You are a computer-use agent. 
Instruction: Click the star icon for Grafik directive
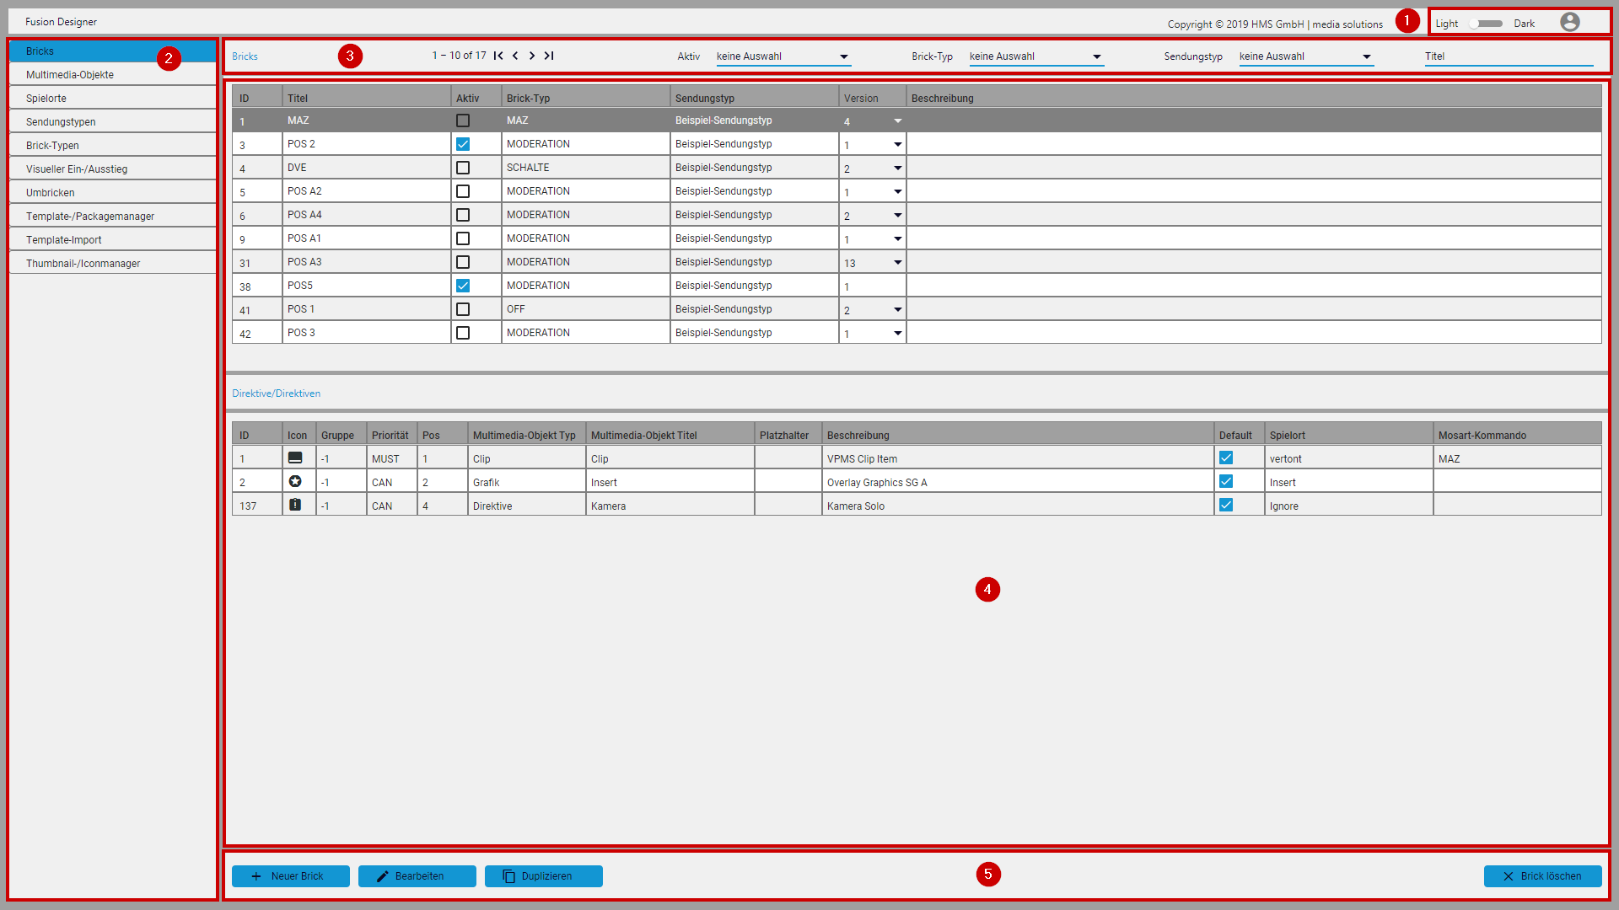(x=295, y=481)
